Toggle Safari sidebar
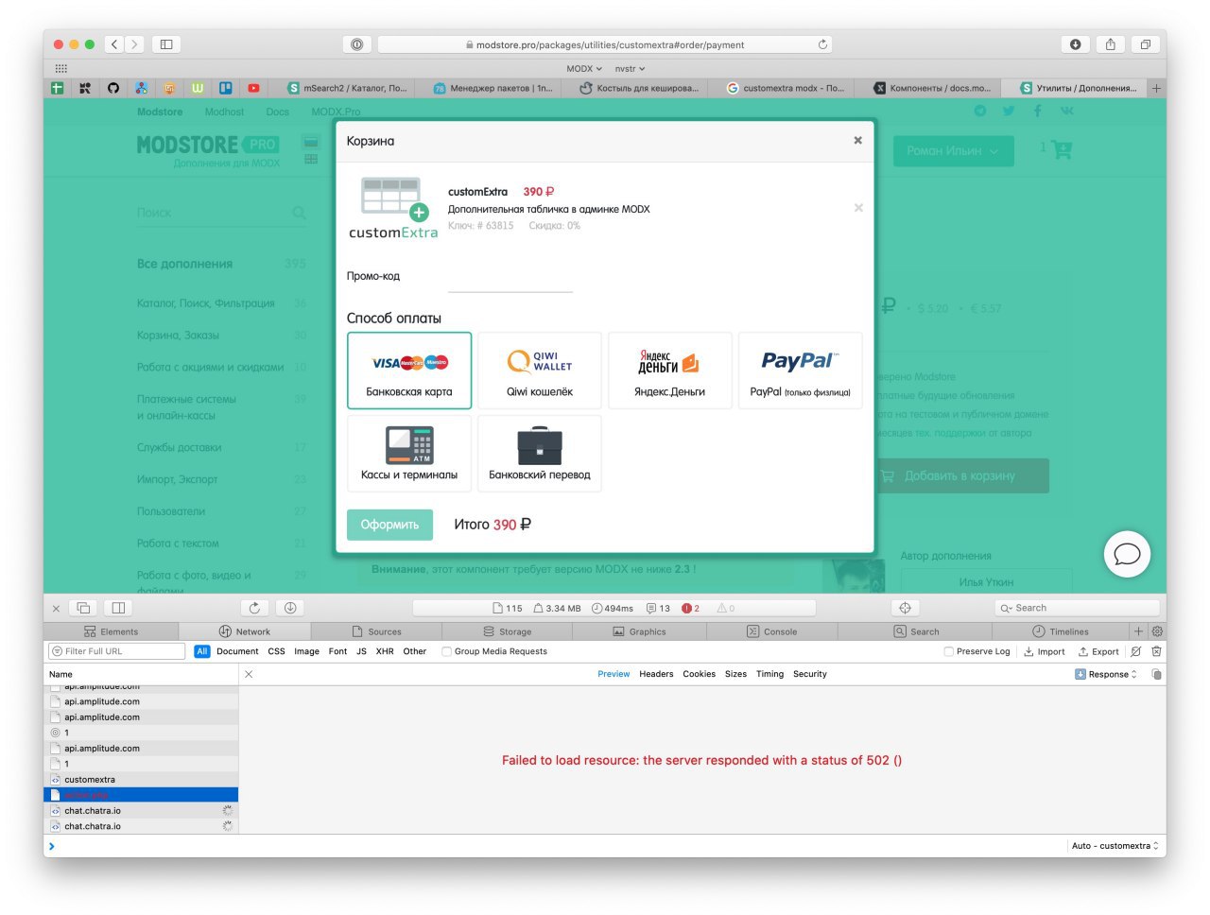Image resolution: width=1210 pixels, height=915 pixels. pos(166,44)
